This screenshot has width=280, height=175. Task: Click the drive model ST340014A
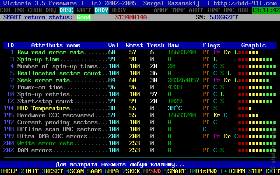pos(131,17)
